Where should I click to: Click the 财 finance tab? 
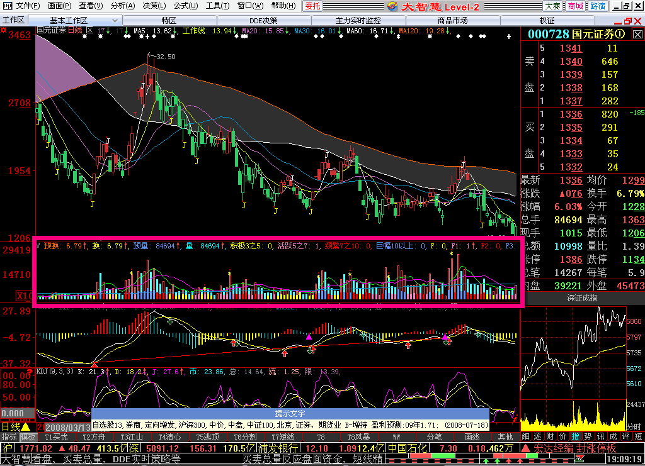[550, 436]
